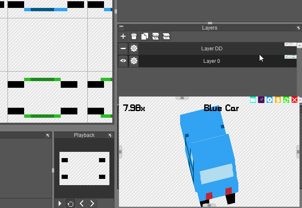
Task: Select the Layer 0 name row
Action: (212, 61)
